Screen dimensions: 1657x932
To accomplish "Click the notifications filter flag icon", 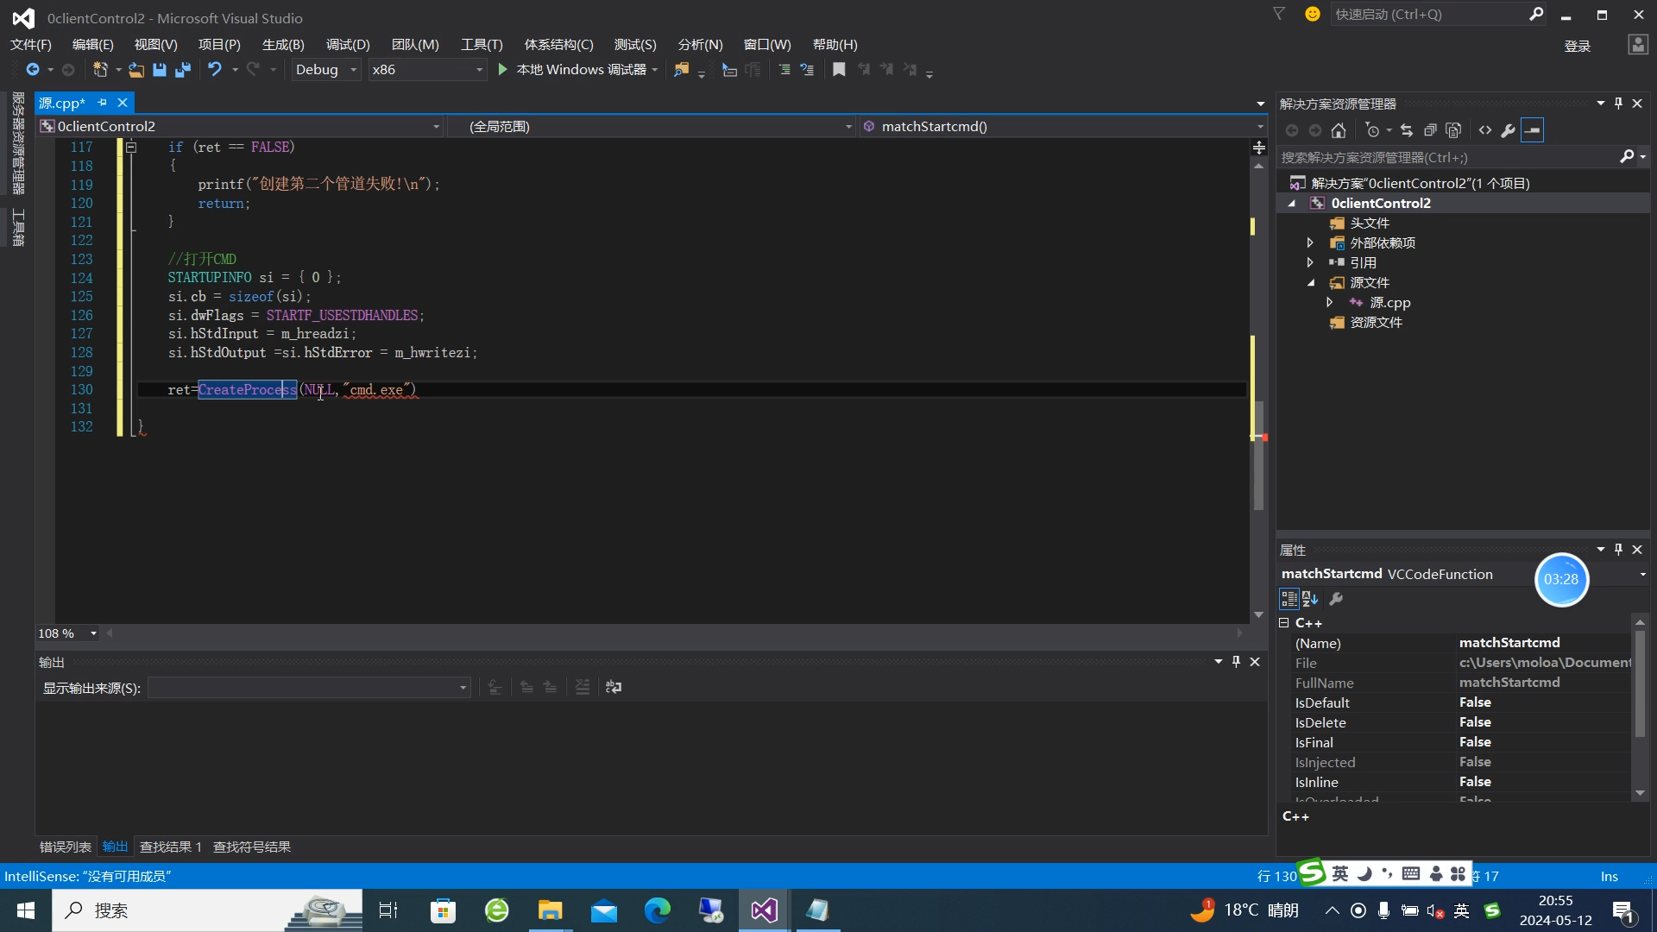I will coord(1280,14).
